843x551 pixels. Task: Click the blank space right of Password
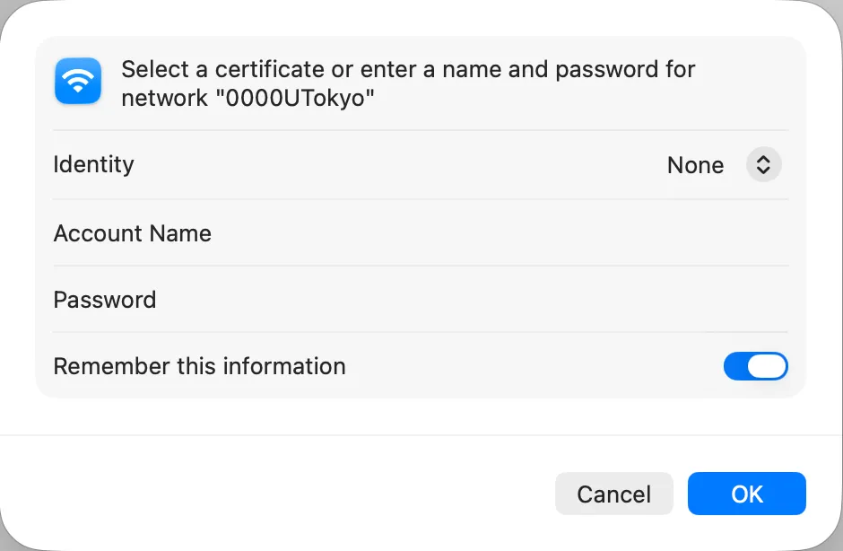pyautogui.click(x=474, y=300)
